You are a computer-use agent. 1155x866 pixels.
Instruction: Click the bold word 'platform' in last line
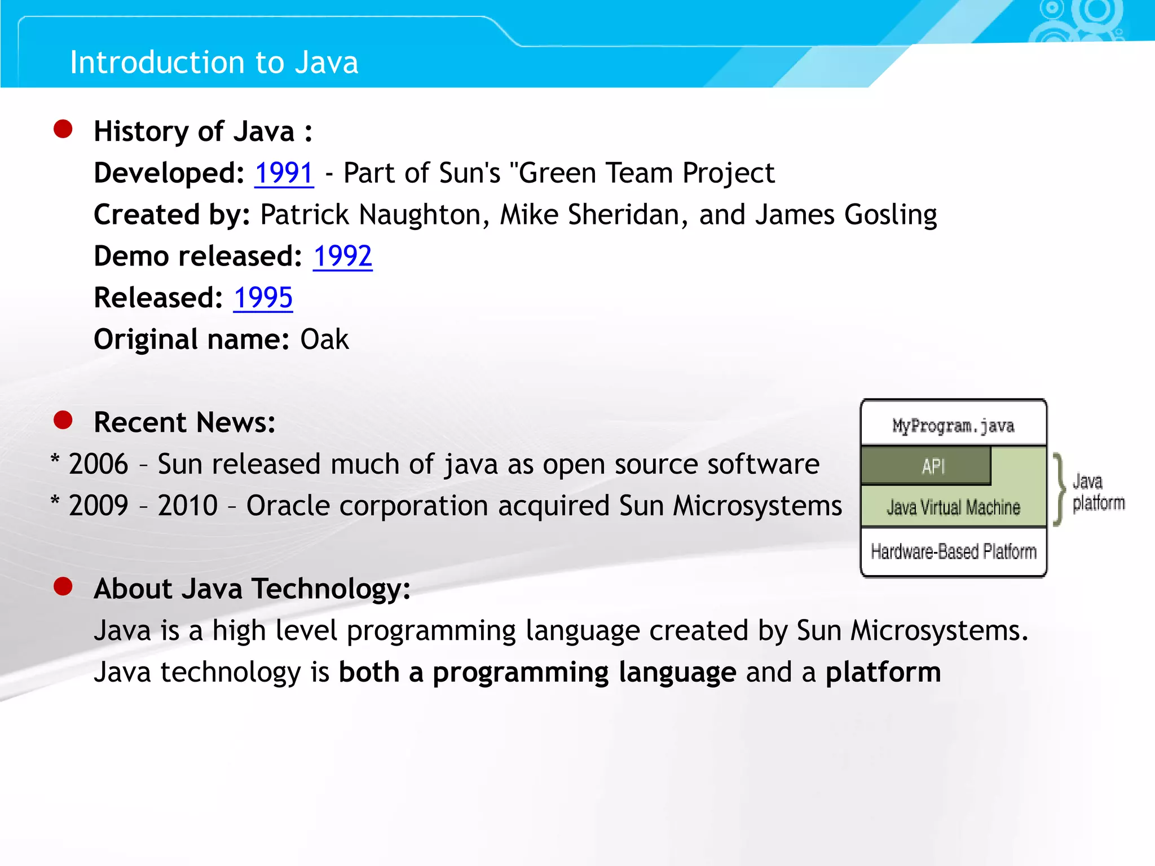pos(883,673)
